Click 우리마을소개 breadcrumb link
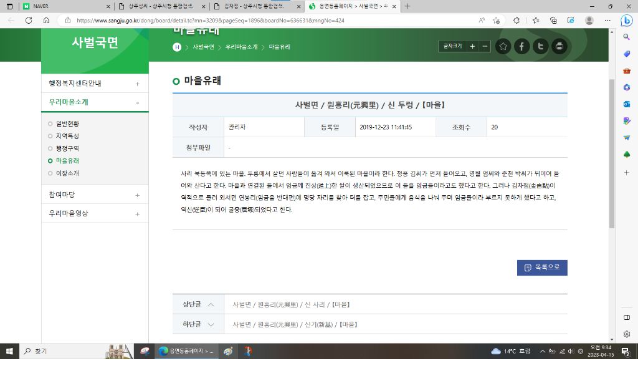Screen dimensions: 638x376 click(x=241, y=47)
